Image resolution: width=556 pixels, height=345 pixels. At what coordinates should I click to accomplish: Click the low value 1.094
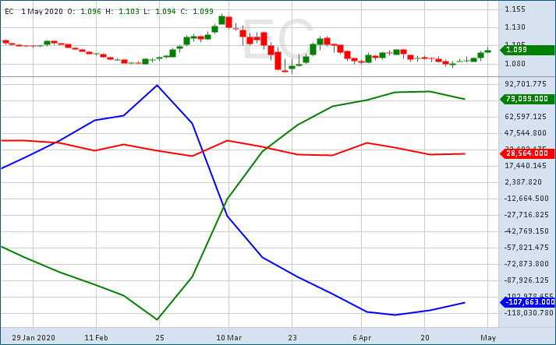tap(165, 12)
